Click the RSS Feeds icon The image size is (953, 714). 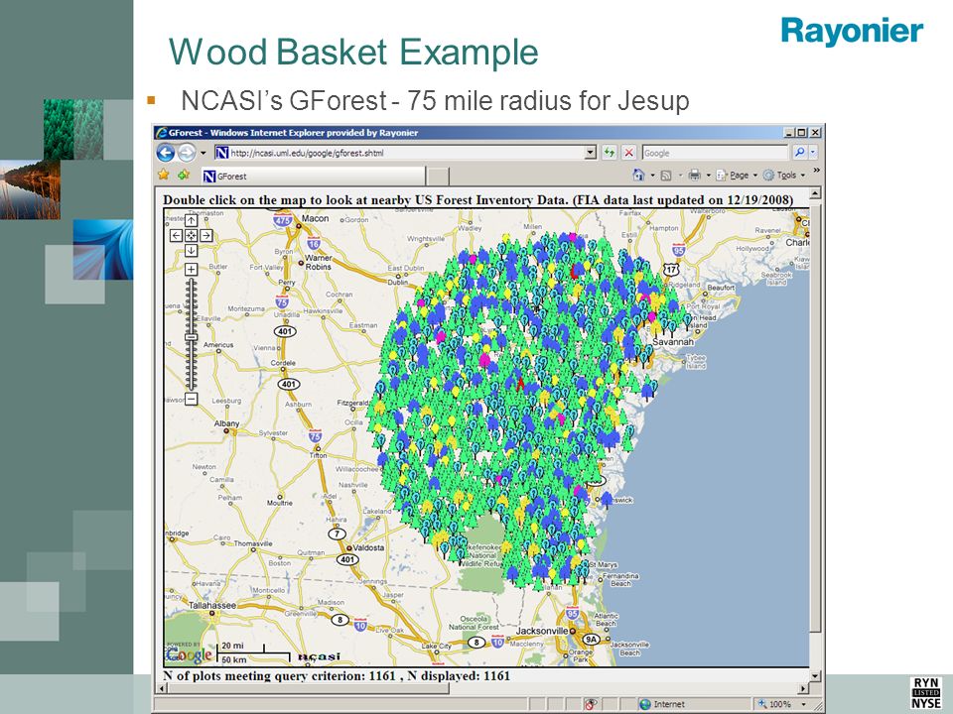(666, 176)
